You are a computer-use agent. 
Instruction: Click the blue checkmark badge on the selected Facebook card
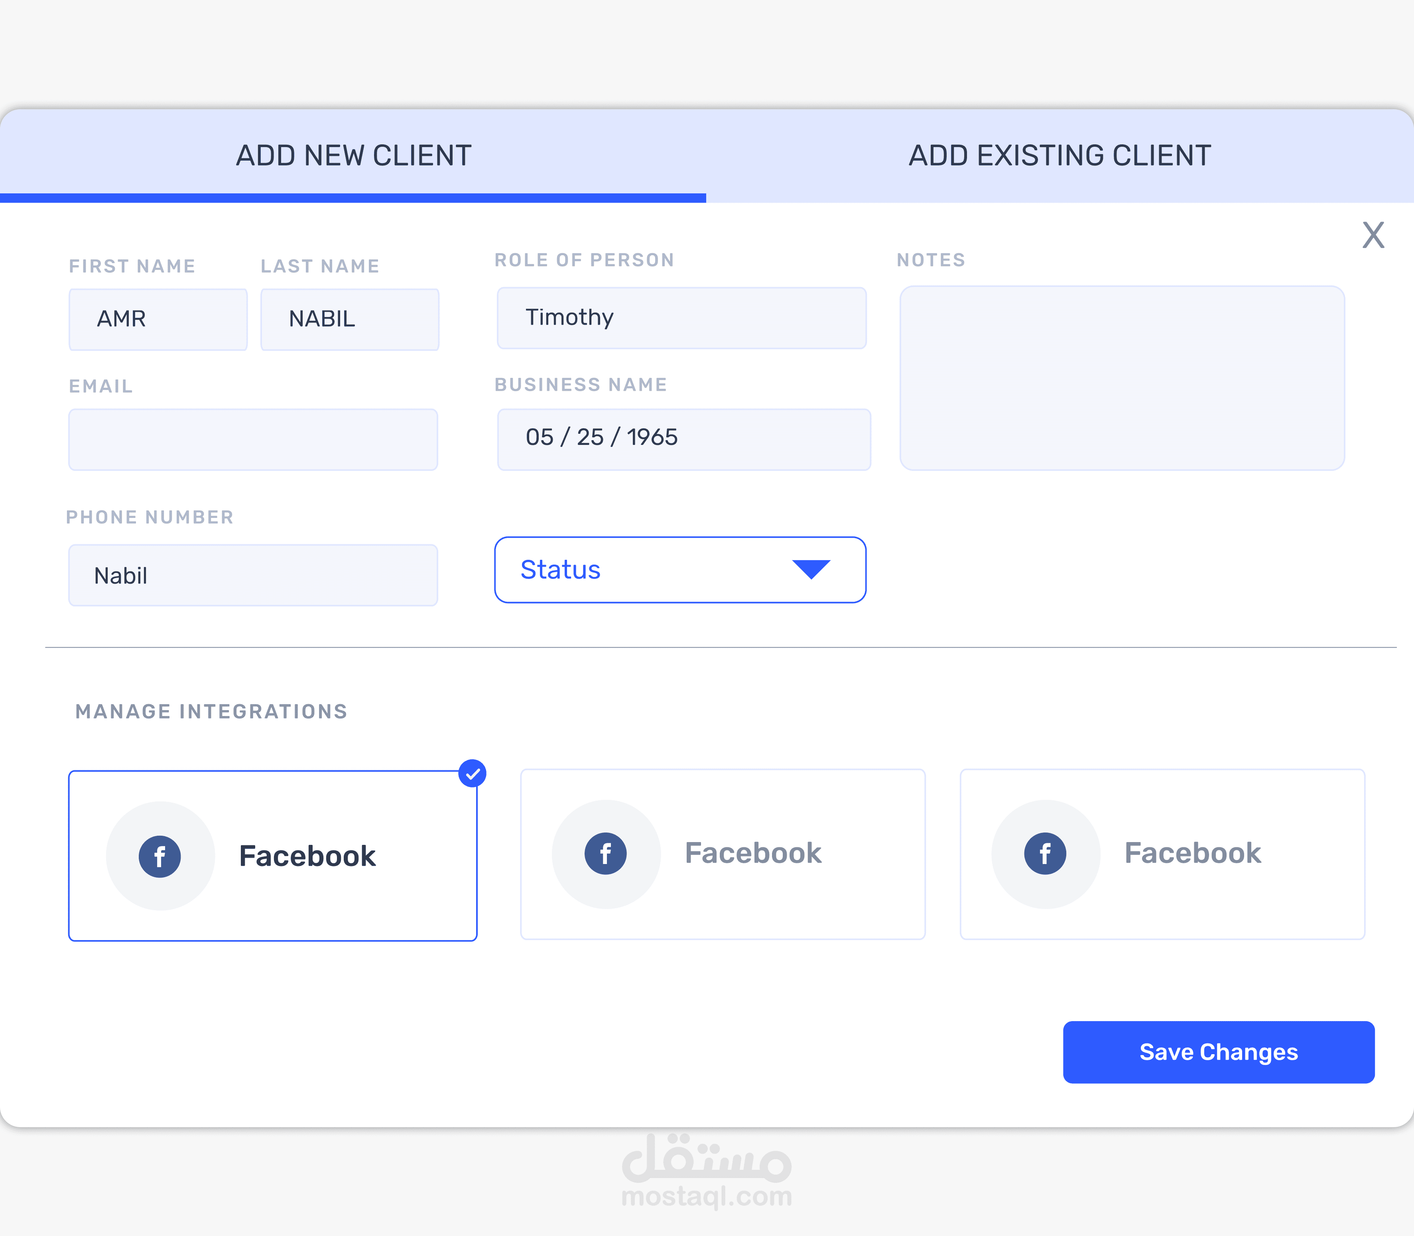tap(473, 773)
